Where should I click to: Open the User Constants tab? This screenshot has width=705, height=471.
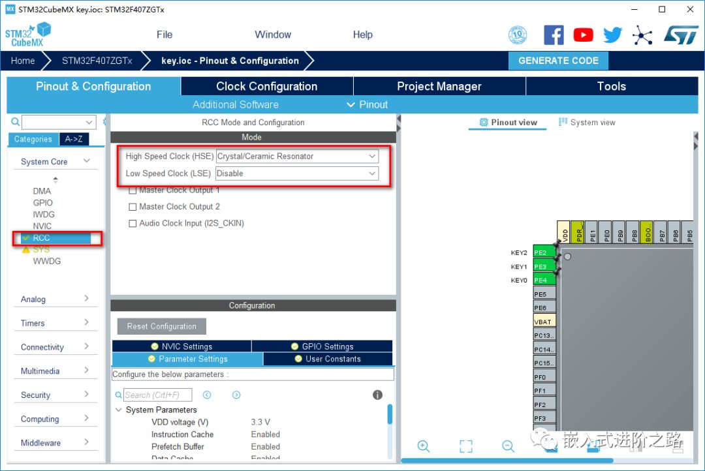click(328, 359)
